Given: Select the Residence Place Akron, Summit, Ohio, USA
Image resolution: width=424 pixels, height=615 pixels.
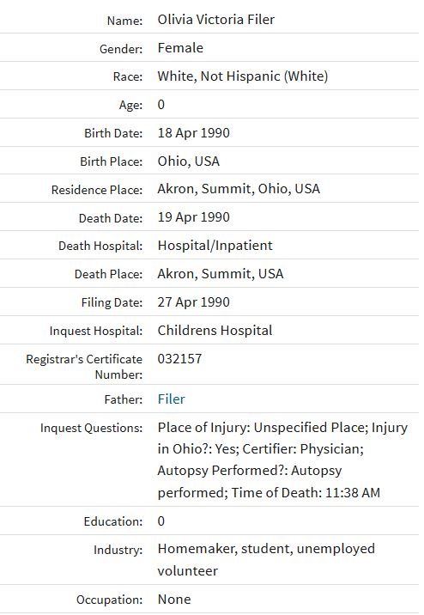Looking at the screenshot, I should (x=239, y=189).
